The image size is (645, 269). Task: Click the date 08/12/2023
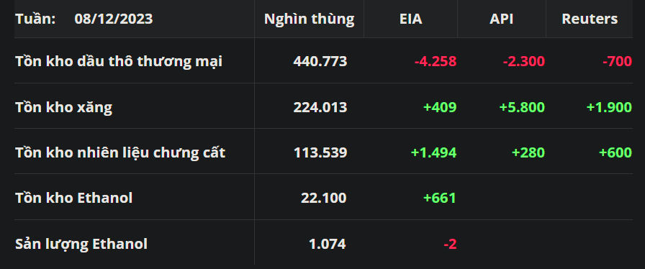pos(114,19)
